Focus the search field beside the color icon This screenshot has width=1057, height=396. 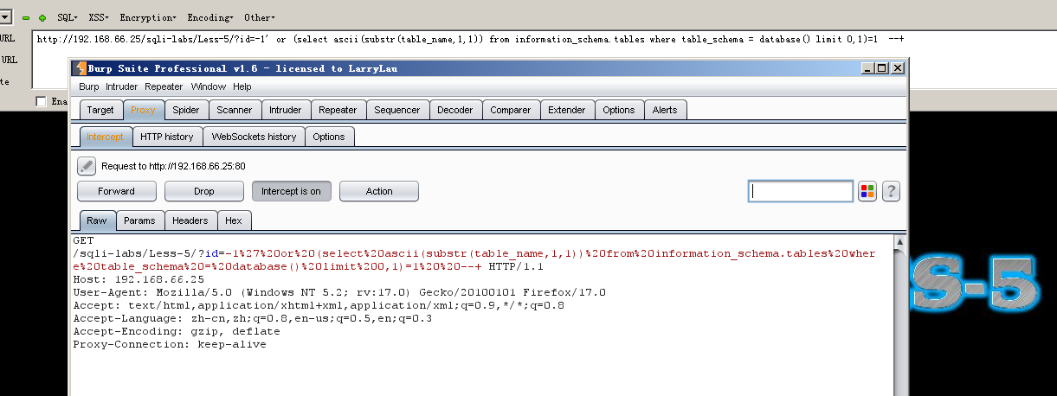[801, 191]
